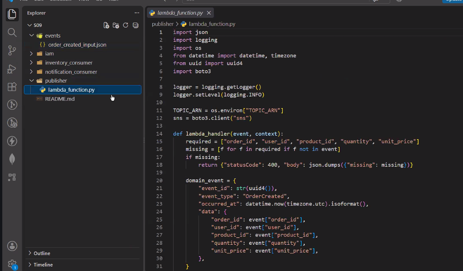Open Explorer Views and More Actions ellipsis
463x271 pixels.
[x=137, y=13]
